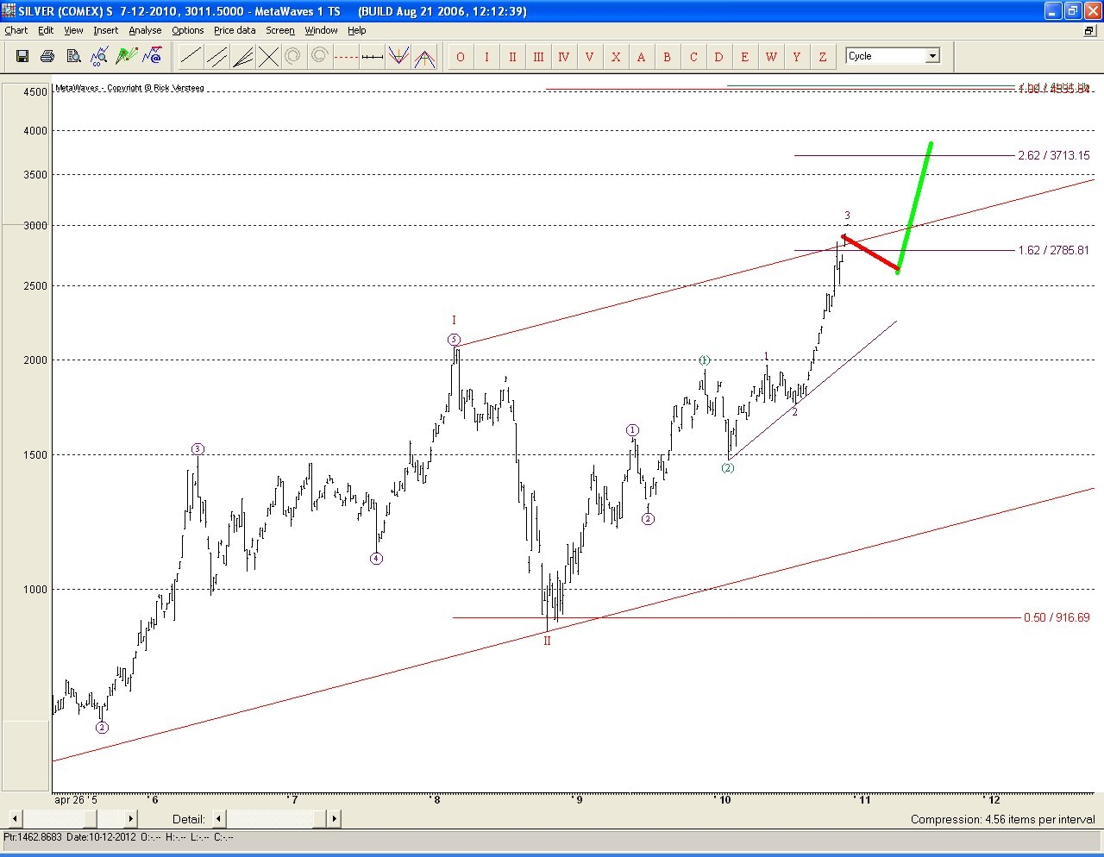Open the Insert menu
Viewport: 1104px width, 857px height.
pos(105,30)
